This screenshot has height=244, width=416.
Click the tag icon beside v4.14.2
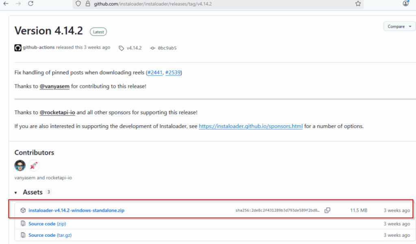coord(121,48)
